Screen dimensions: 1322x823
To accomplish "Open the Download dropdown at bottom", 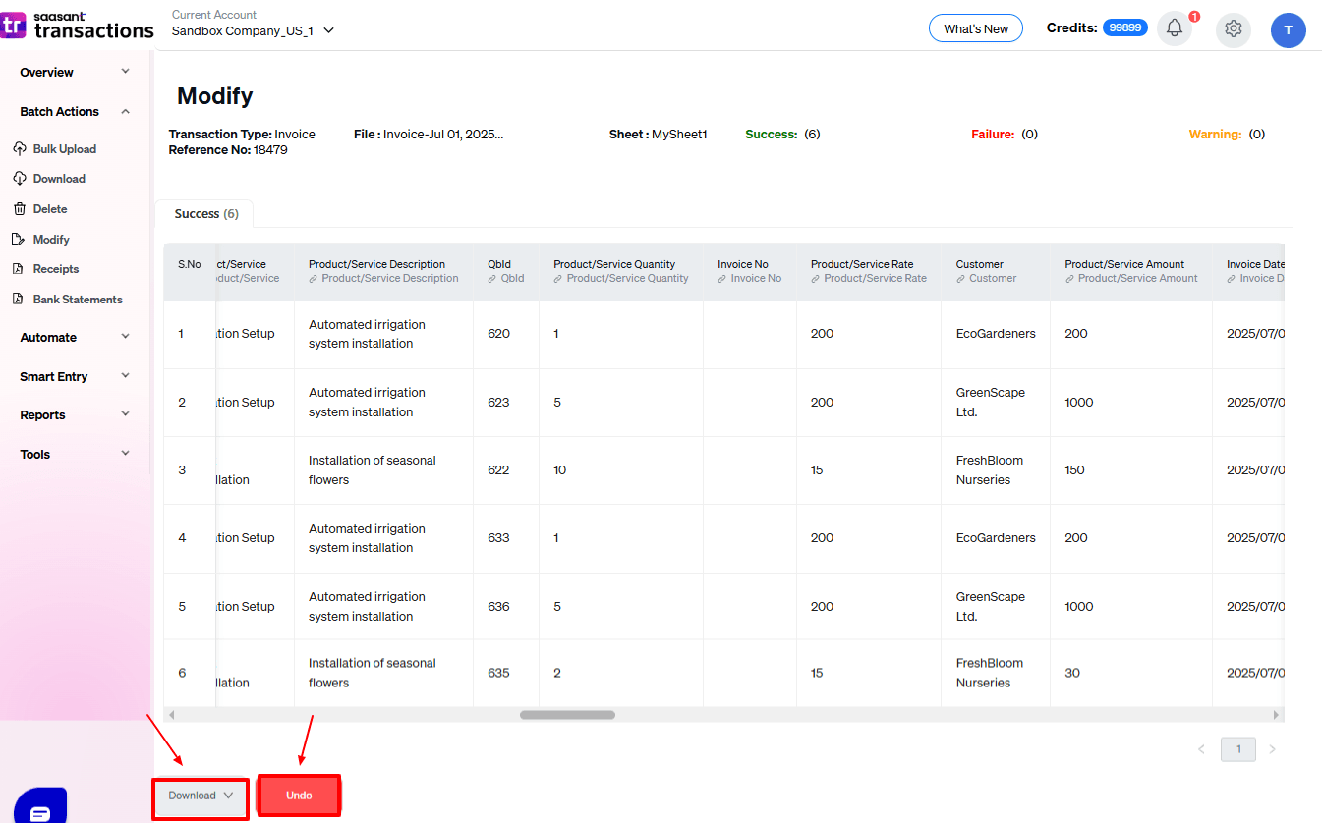I will [201, 796].
